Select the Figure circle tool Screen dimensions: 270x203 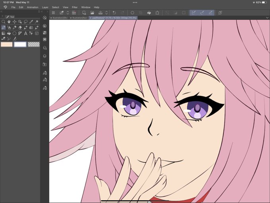coord(14,33)
